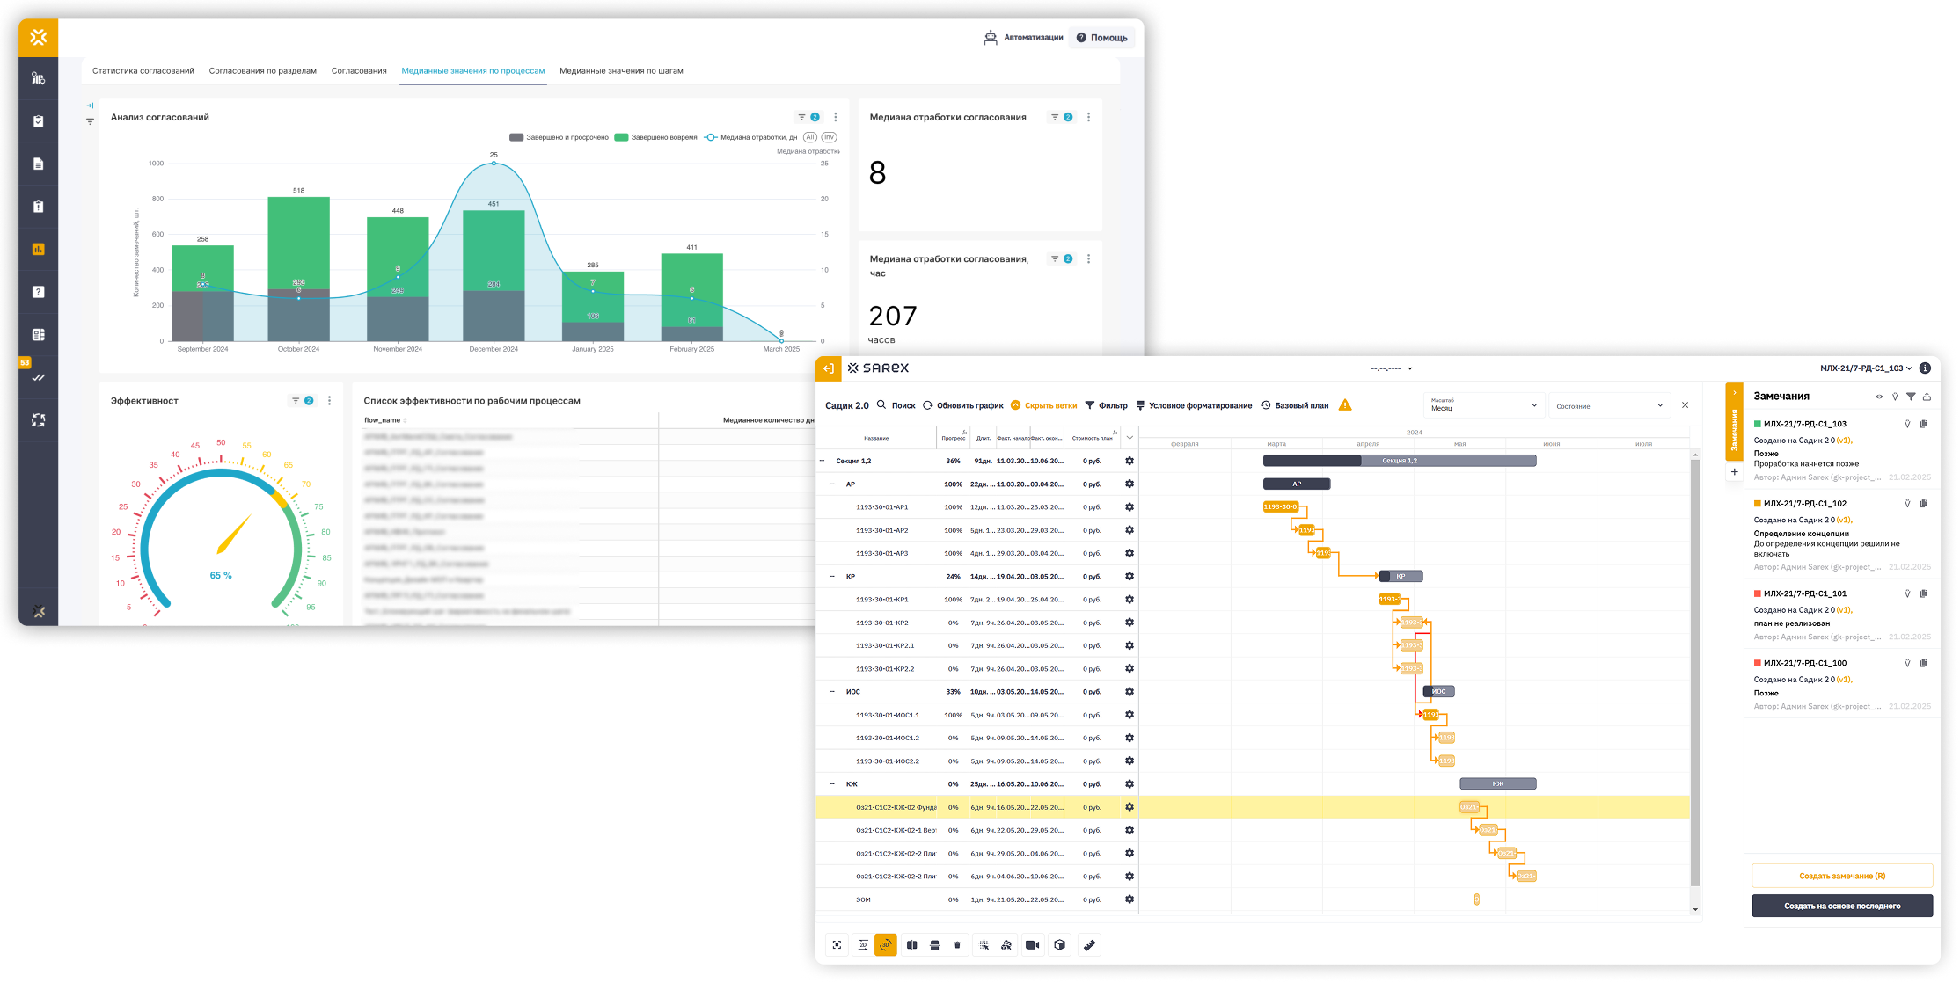Screen dimensions: 1960x983
Task: Click the video camera icon in bottom toolbar
Action: tap(1033, 945)
